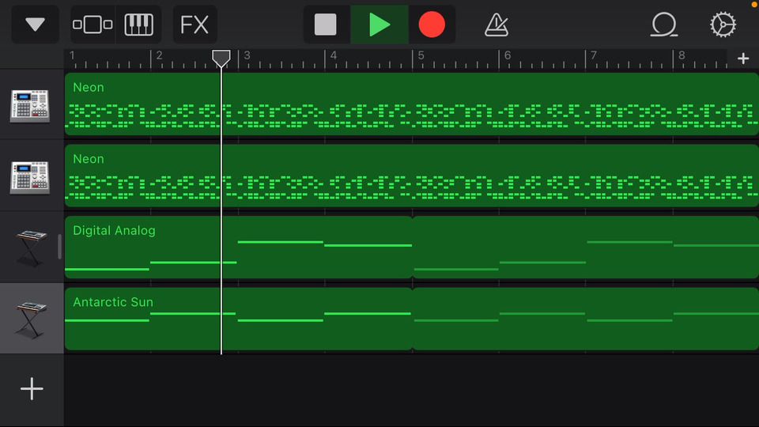Open the song settings gear
The width and height of the screenshot is (759, 427).
tap(723, 25)
